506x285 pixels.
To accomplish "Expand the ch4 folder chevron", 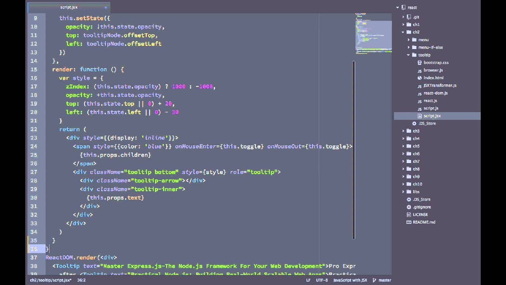I will coord(403,139).
